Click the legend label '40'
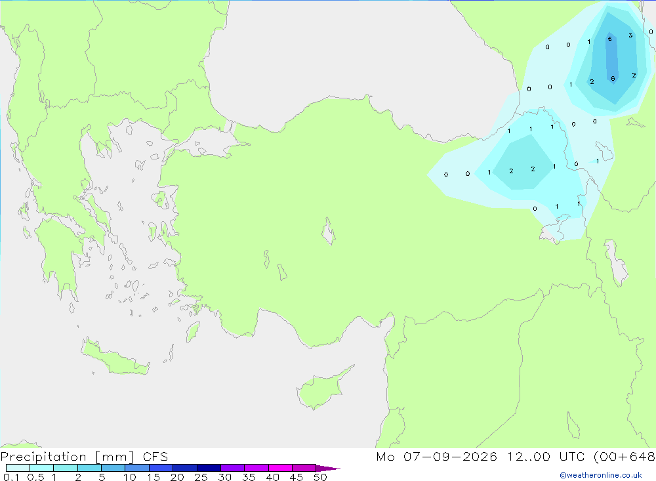The image size is (656, 481). tap(273, 477)
